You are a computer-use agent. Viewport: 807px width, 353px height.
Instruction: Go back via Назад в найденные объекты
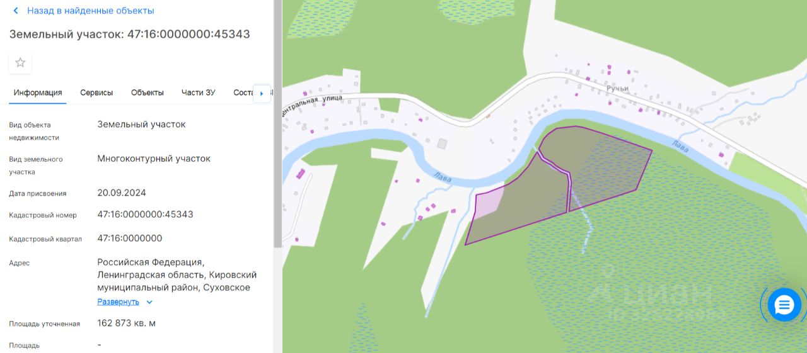pyautogui.click(x=90, y=11)
